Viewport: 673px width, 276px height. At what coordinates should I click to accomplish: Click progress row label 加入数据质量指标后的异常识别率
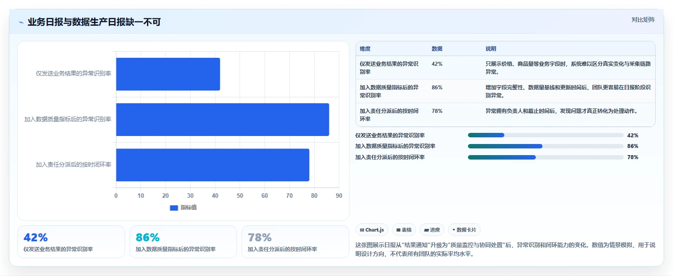pyautogui.click(x=396, y=146)
